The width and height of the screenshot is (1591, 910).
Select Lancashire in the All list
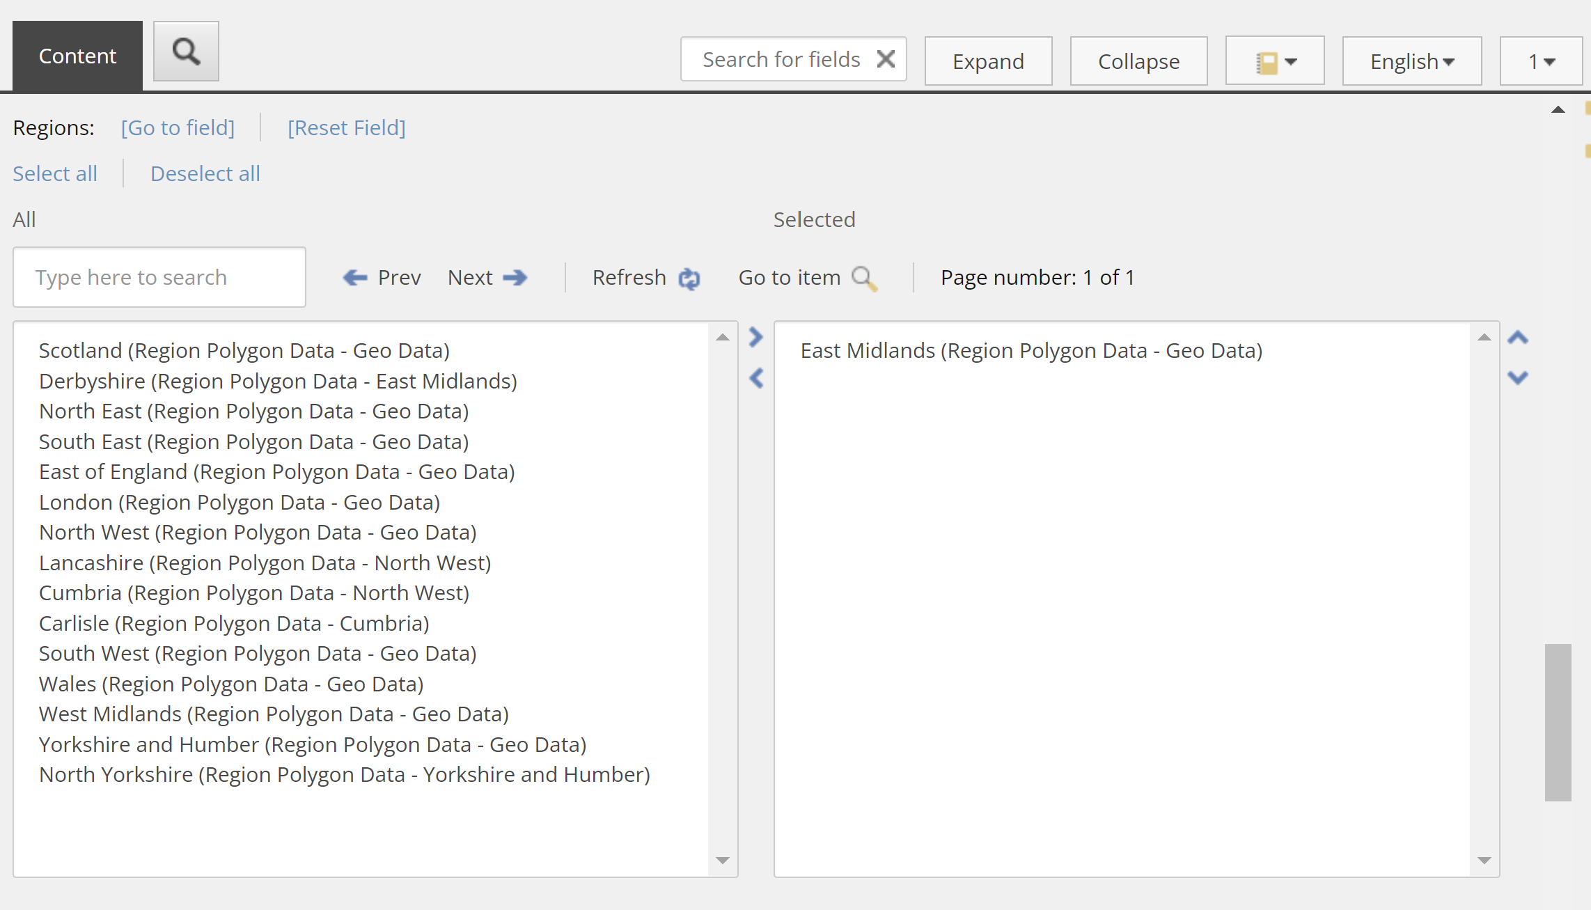(x=265, y=563)
